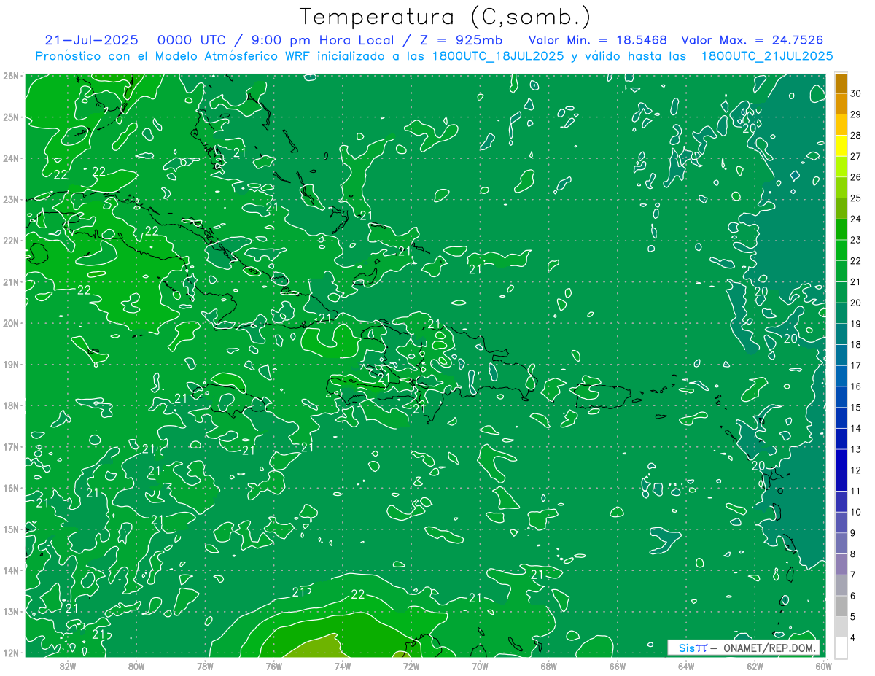This screenshot has width=875, height=676.
Task: Pick the gray color bar segment between 5 and 6
Action: tap(841, 606)
